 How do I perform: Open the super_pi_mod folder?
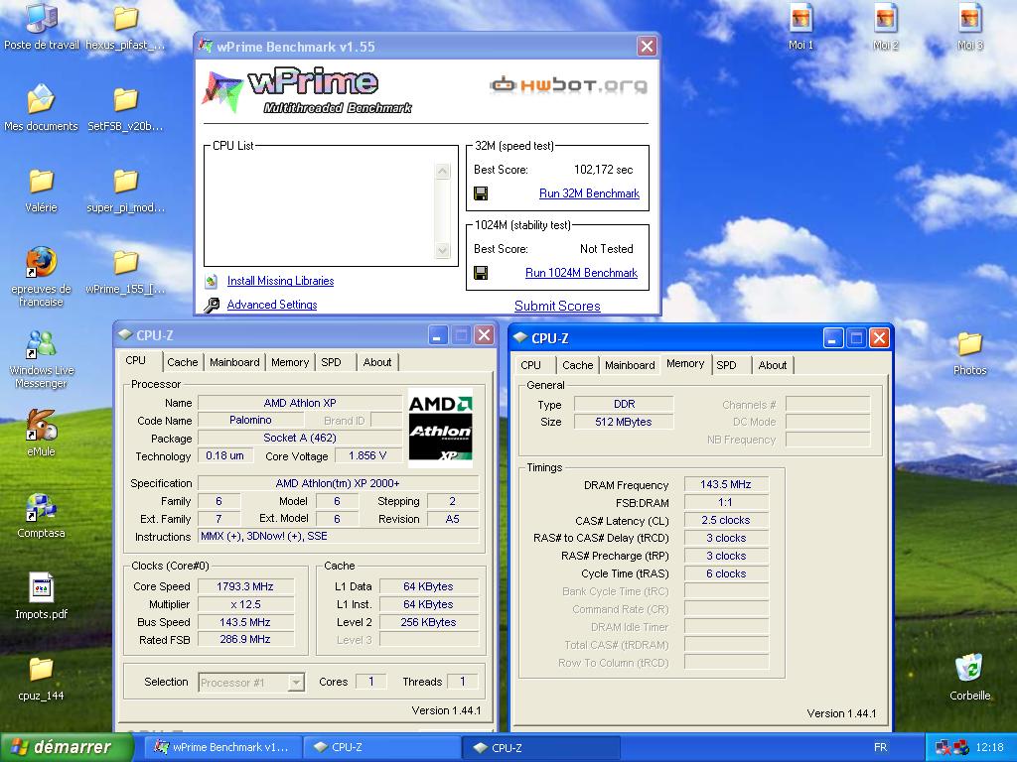click(125, 181)
